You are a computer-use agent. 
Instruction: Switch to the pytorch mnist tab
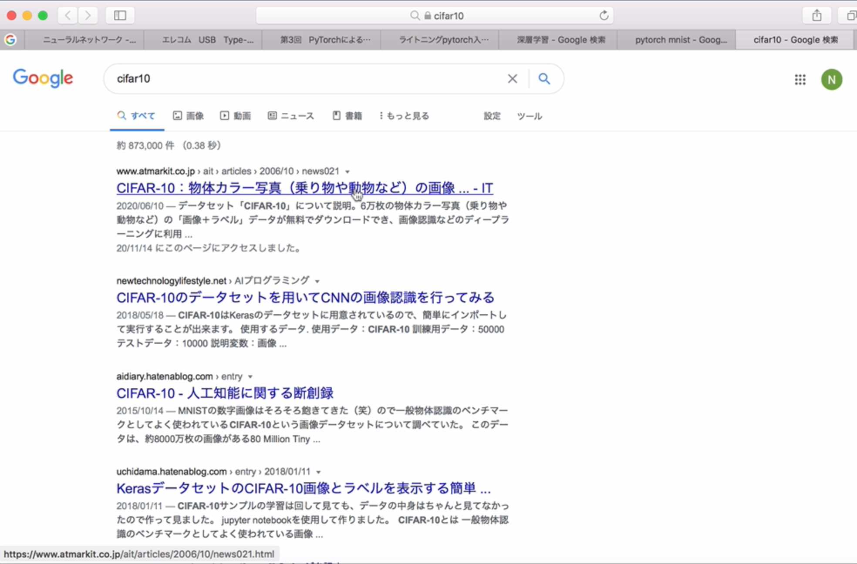point(676,40)
